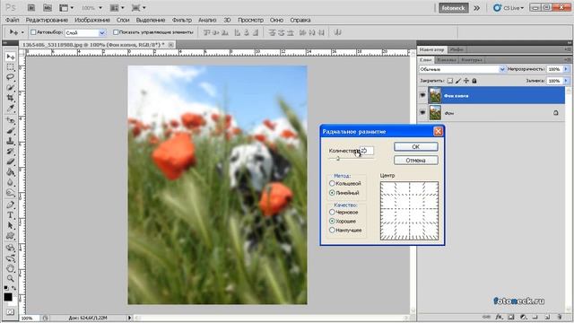The width and height of the screenshot is (574, 323).
Task: Open the Непрозрачность slider arrow
Action: (566, 69)
